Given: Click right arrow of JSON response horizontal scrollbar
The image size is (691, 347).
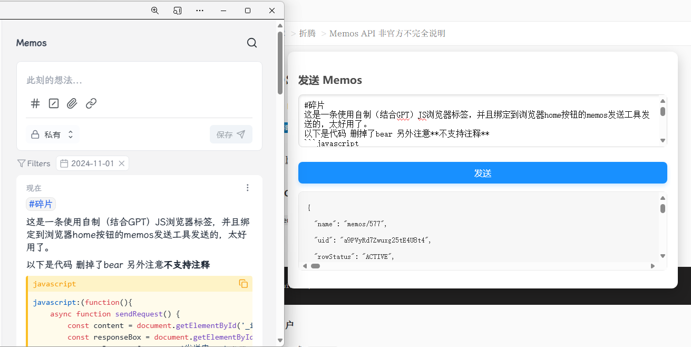Looking at the screenshot, I should tap(653, 266).
